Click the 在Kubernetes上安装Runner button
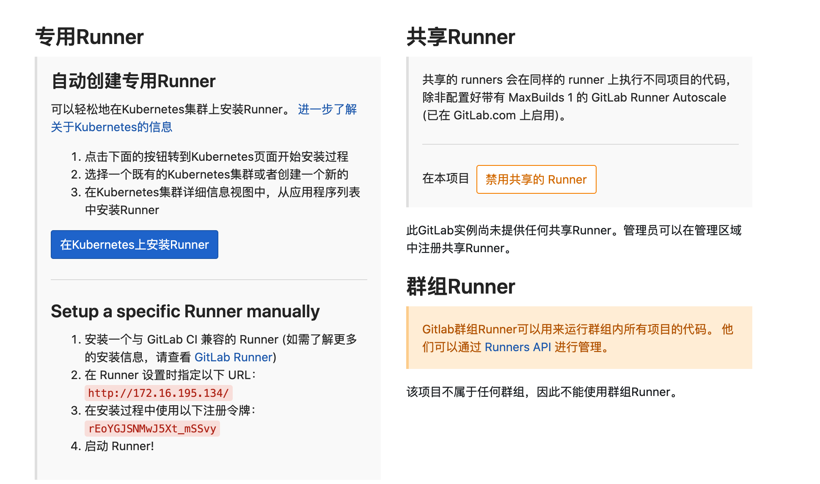The width and height of the screenshot is (820, 484). pos(134,245)
